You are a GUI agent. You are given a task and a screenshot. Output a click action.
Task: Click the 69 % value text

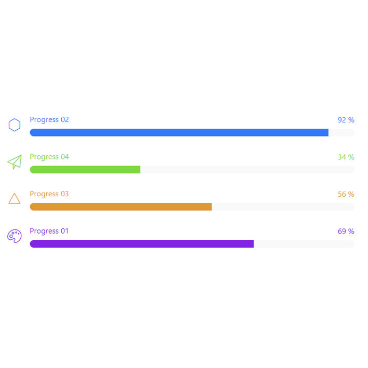coord(346,231)
